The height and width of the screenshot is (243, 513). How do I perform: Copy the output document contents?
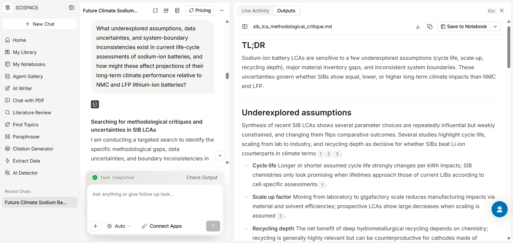[430, 27]
